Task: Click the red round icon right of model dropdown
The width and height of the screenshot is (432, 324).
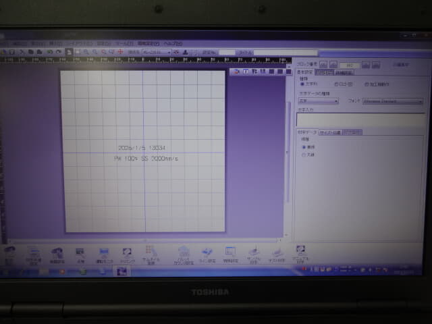Action: 176,52
